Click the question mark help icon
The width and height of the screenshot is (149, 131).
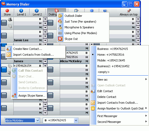[x=105, y=11]
